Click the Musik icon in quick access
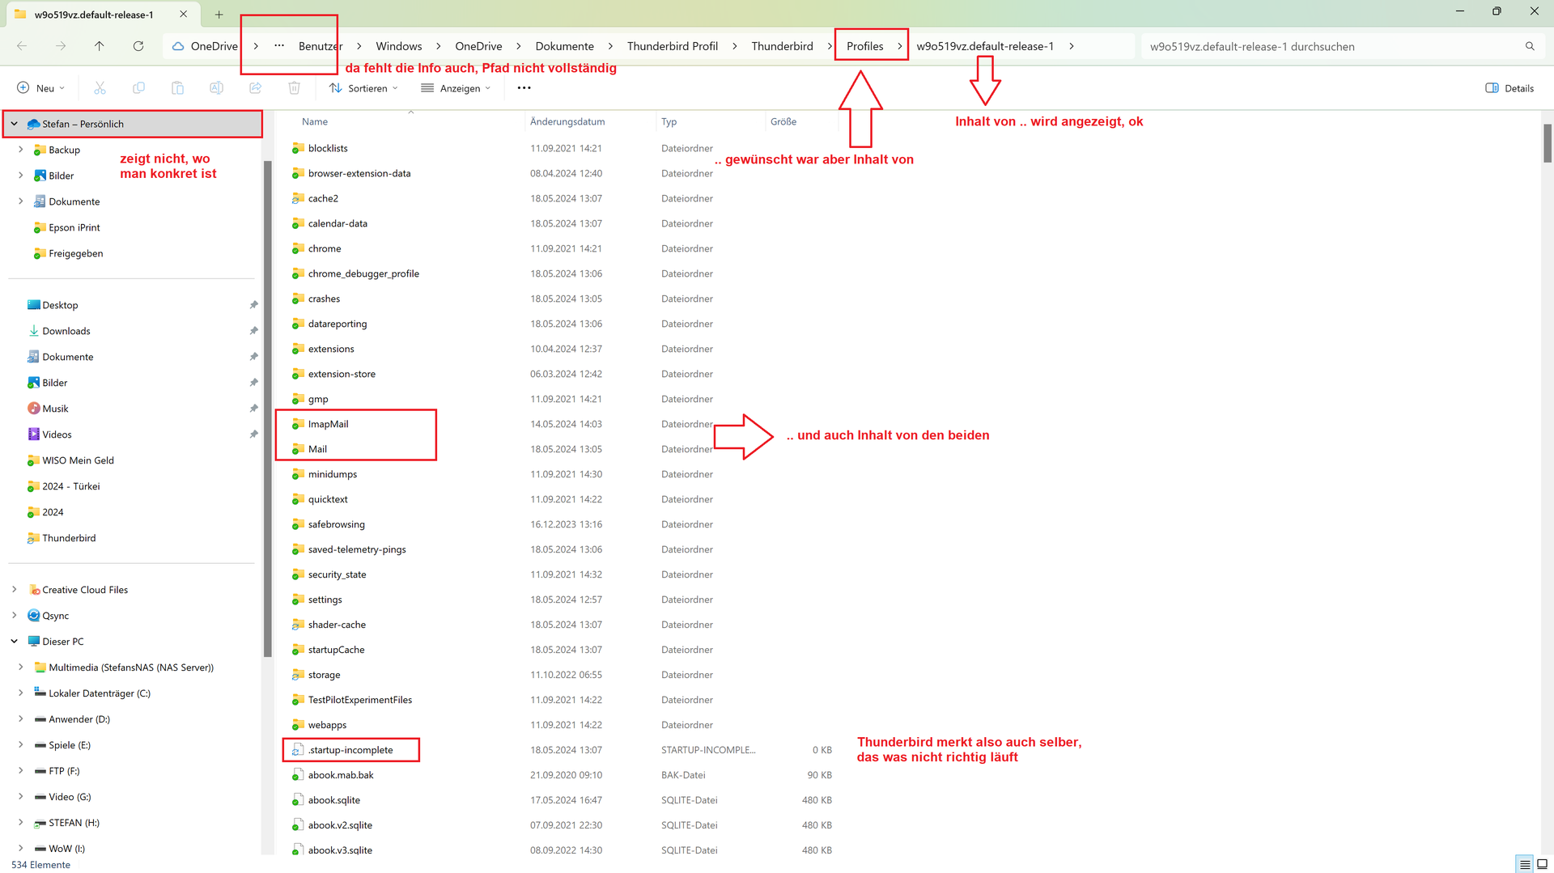The width and height of the screenshot is (1554, 873). click(33, 409)
